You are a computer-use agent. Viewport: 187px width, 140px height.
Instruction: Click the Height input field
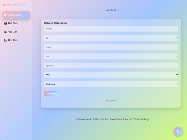click(x=111, y=47)
